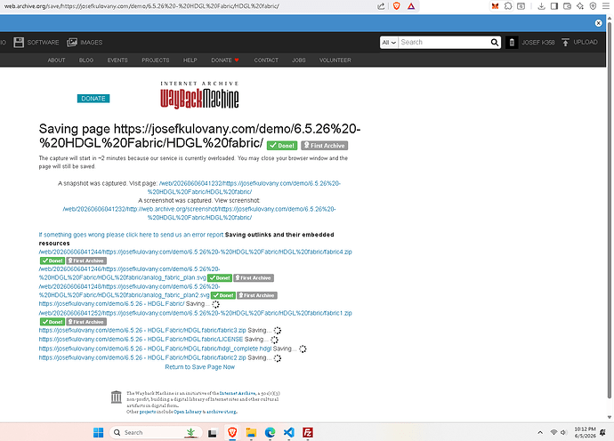The width and height of the screenshot is (614, 441).
Task: Open the HELP nav item
Action: pos(190,60)
